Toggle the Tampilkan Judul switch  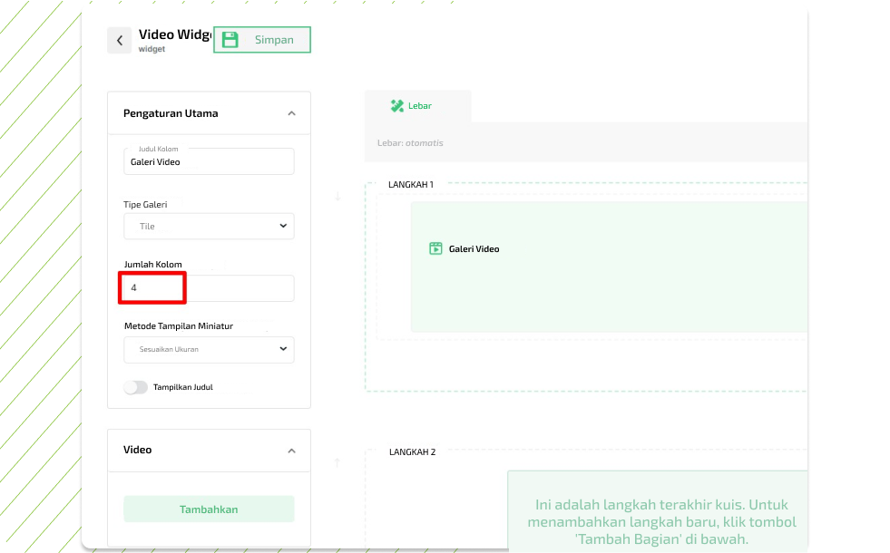pos(135,387)
